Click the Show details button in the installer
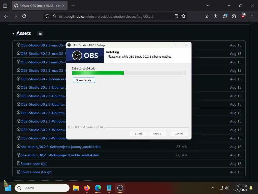The image size is (258, 194). pyautogui.click(x=84, y=80)
